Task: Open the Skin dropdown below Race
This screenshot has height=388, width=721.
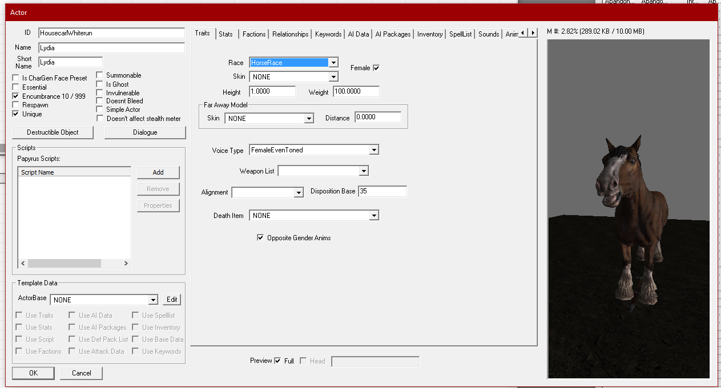Action: pos(333,76)
